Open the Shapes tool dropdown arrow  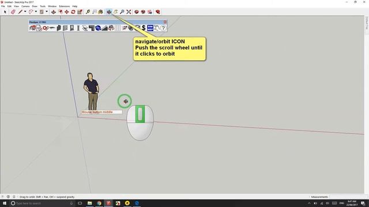46,11
